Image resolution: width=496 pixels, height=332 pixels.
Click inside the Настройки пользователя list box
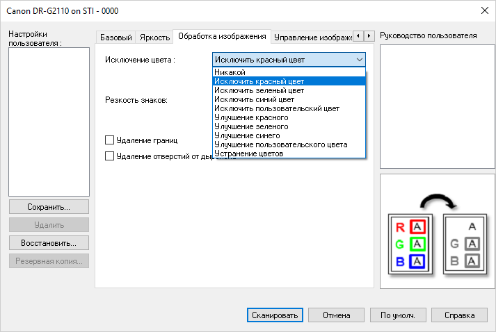[49, 122]
